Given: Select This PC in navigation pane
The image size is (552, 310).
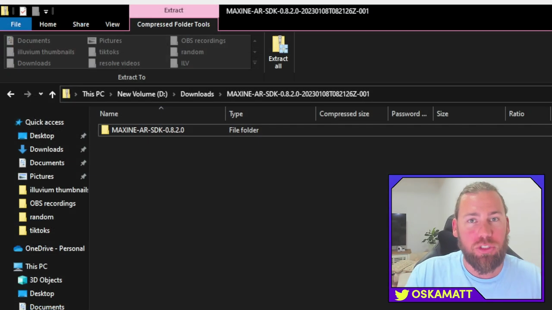Looking at the screenshot, I should [x=36, y=267].
